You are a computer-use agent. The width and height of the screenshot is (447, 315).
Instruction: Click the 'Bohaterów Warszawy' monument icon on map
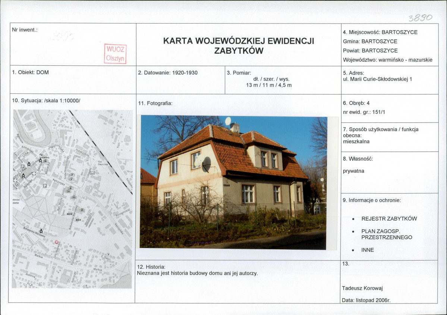[41, 231]
